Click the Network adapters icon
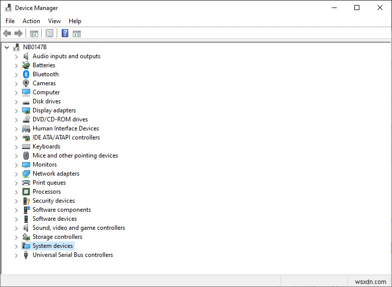The height and width of the screenshot is (287, 392). (26, 174)
